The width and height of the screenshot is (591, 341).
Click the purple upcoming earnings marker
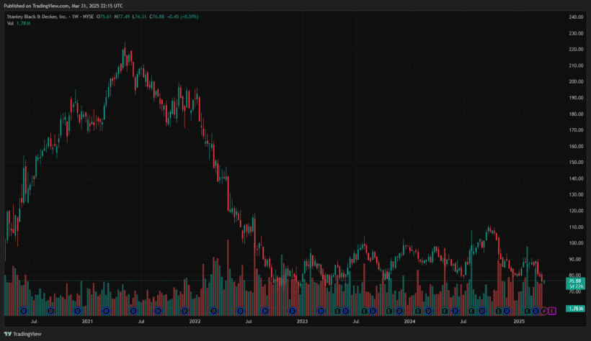tap(553, 311)
